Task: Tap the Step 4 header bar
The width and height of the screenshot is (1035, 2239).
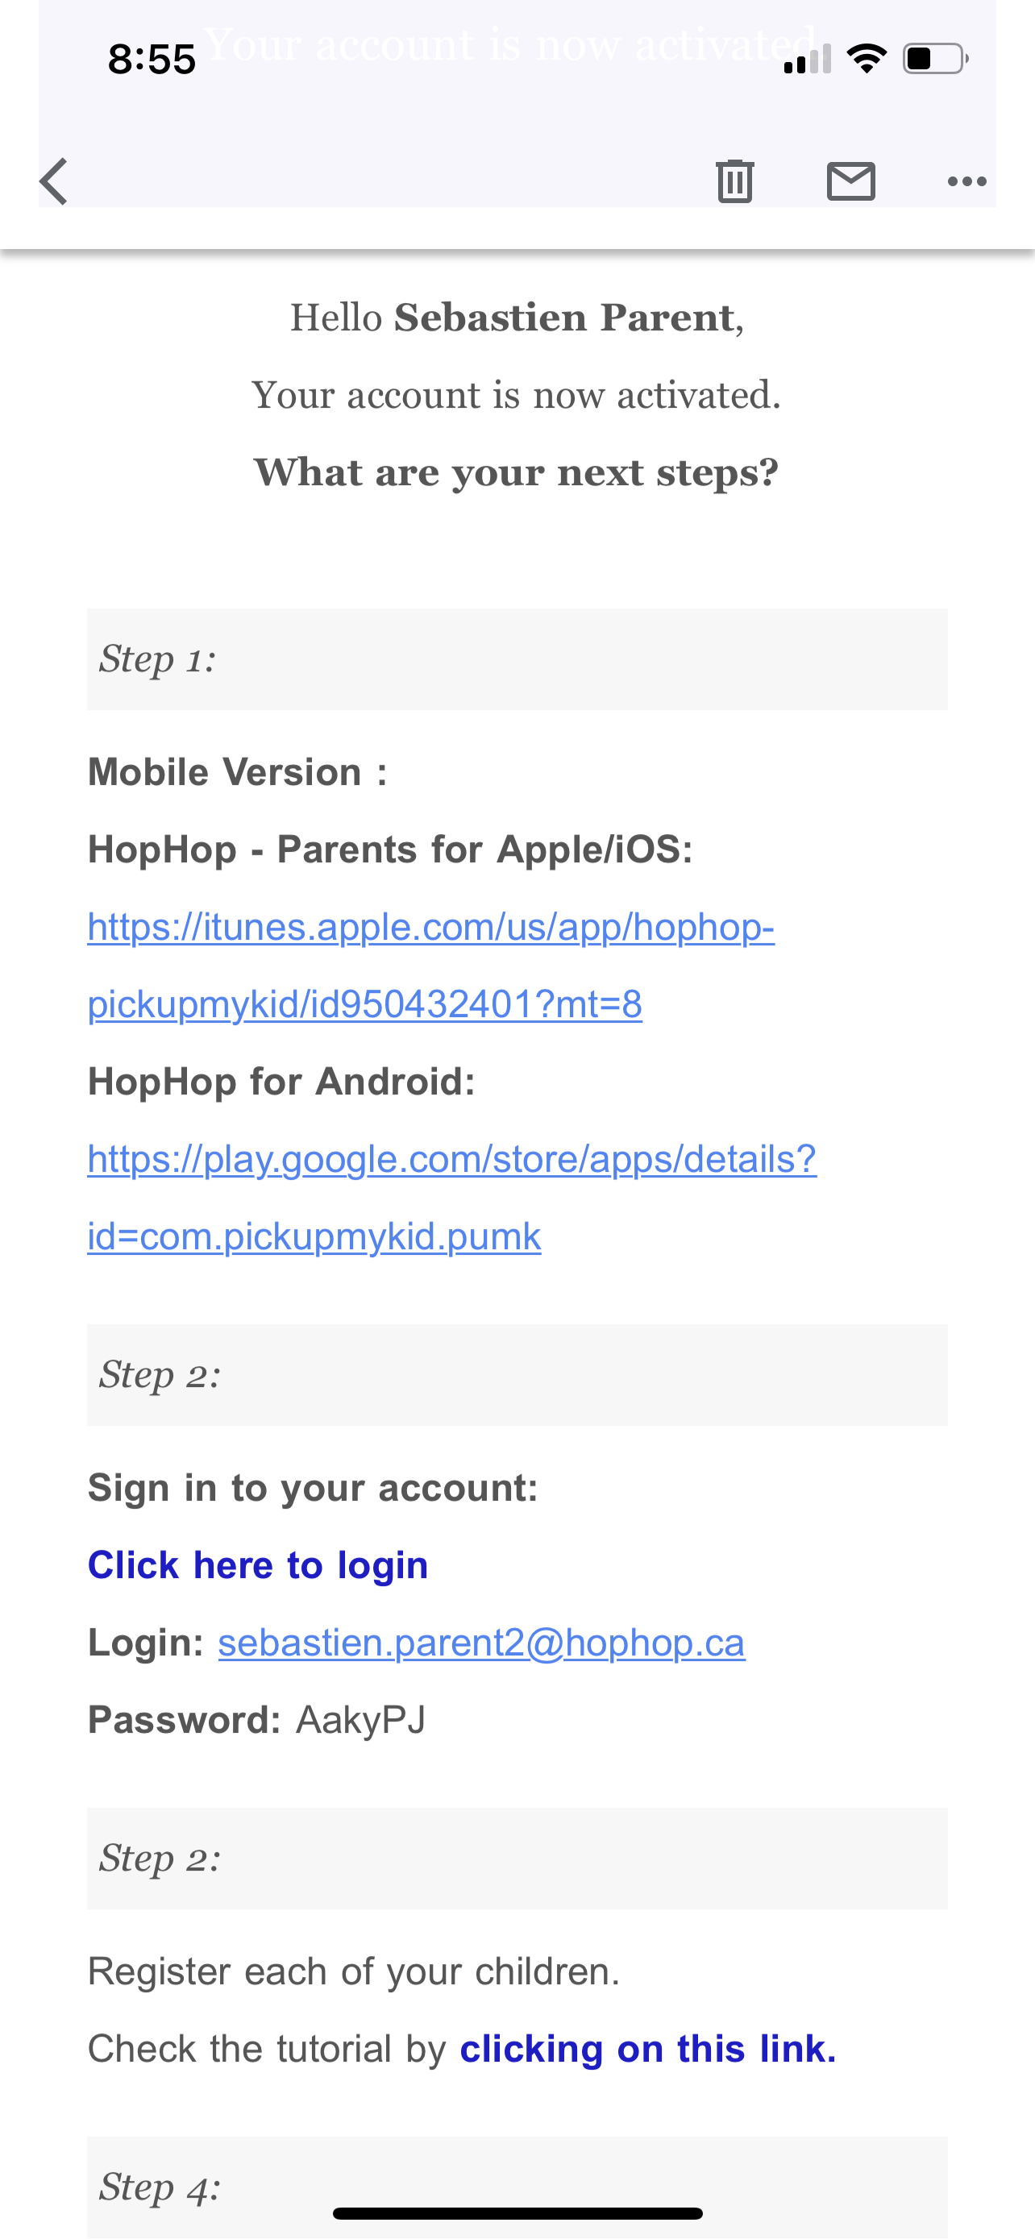Action: (x=517, y=2187)
